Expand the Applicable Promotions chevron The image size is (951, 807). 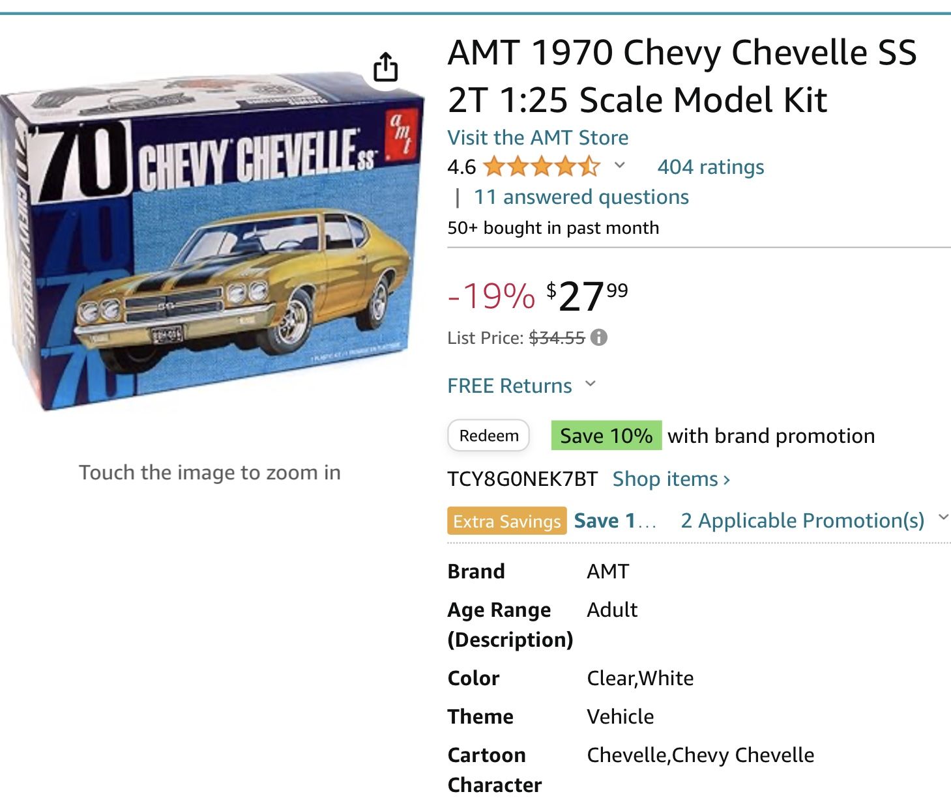point(943,518)
